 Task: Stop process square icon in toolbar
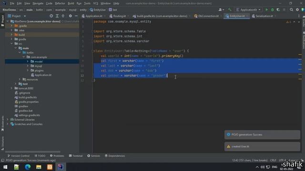(x=284, y=9)
